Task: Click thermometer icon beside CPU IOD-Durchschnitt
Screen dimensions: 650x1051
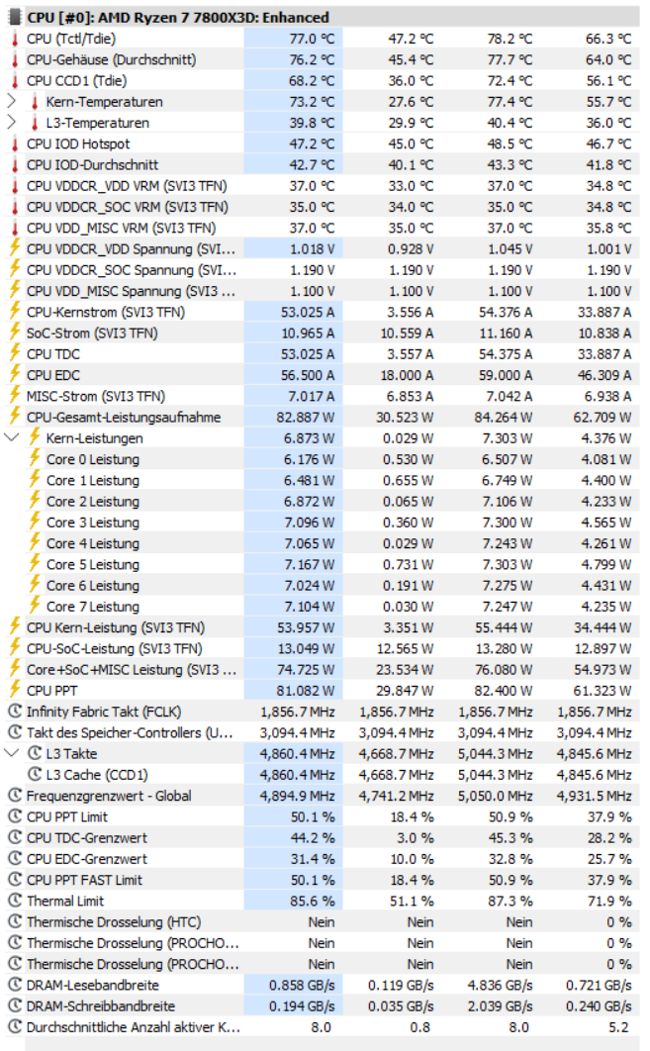Action: [15, 165]
